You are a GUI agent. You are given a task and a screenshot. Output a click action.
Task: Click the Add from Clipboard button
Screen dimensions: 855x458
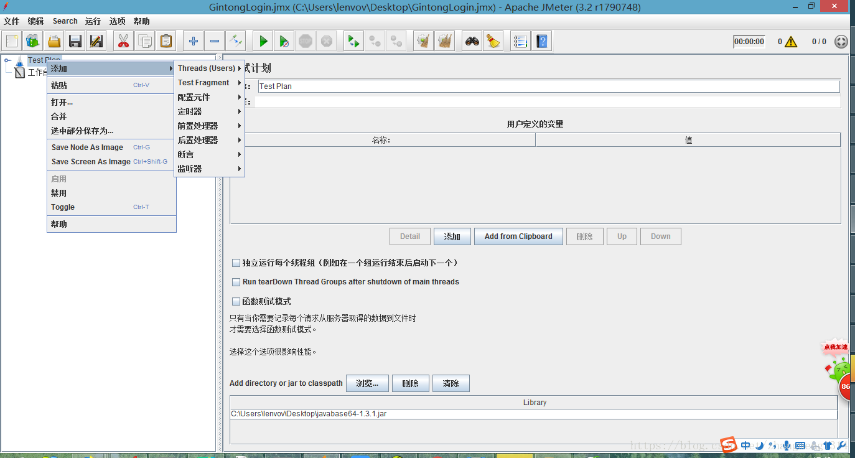pyautogui.click(x=518, y=236)
